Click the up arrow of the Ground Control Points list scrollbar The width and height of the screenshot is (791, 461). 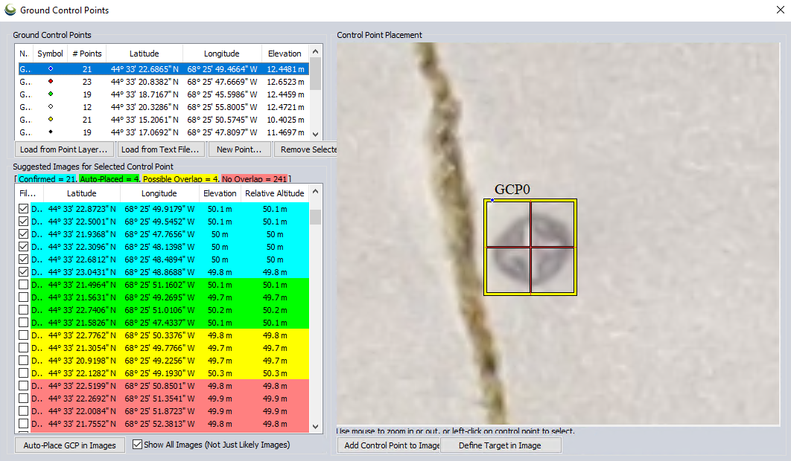click(x=316, y=51)
